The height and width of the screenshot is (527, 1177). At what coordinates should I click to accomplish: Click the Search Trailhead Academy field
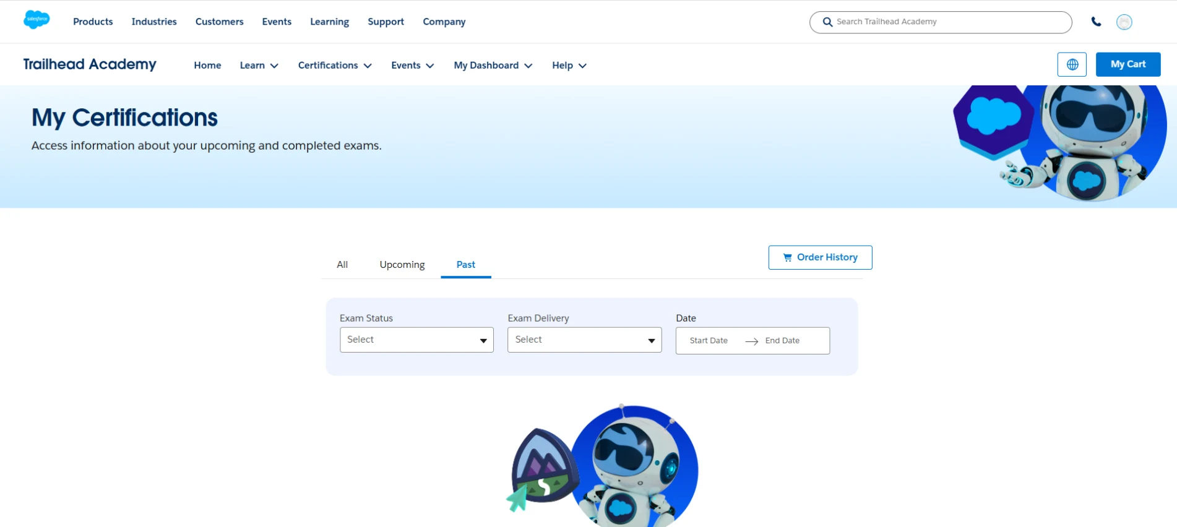coord(941,22)
